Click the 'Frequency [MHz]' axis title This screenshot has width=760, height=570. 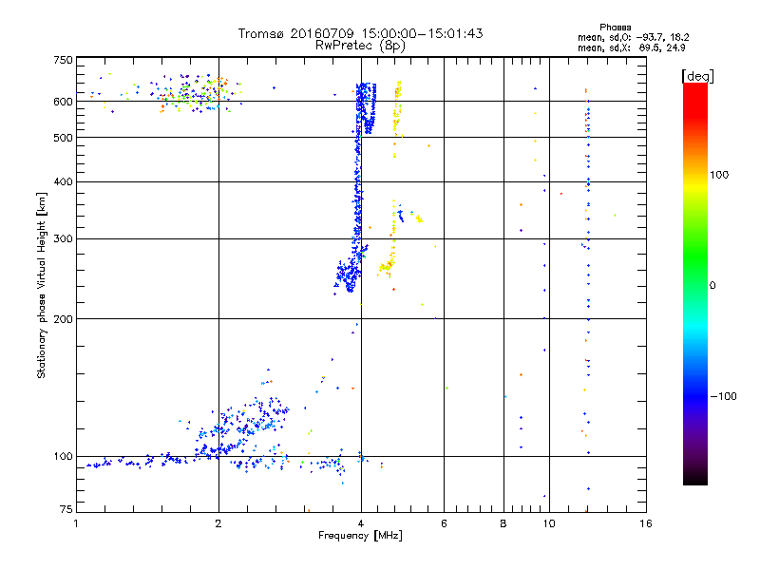[x=360, y=536]
